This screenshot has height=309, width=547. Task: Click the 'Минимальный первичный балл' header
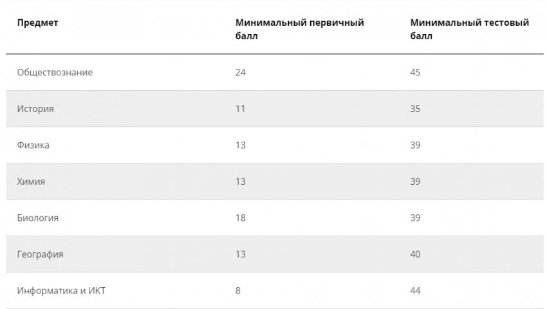299,29
